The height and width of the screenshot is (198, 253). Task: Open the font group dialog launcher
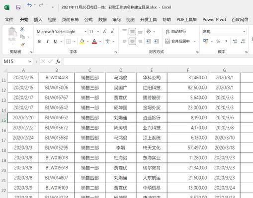pyautogui.click(x=116, y=52)
